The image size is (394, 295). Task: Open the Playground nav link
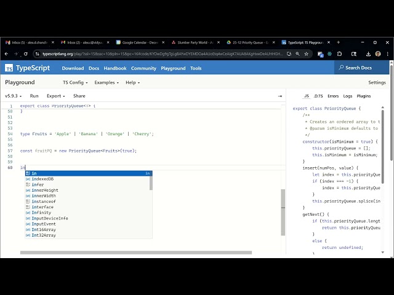(x=173, y=68)
